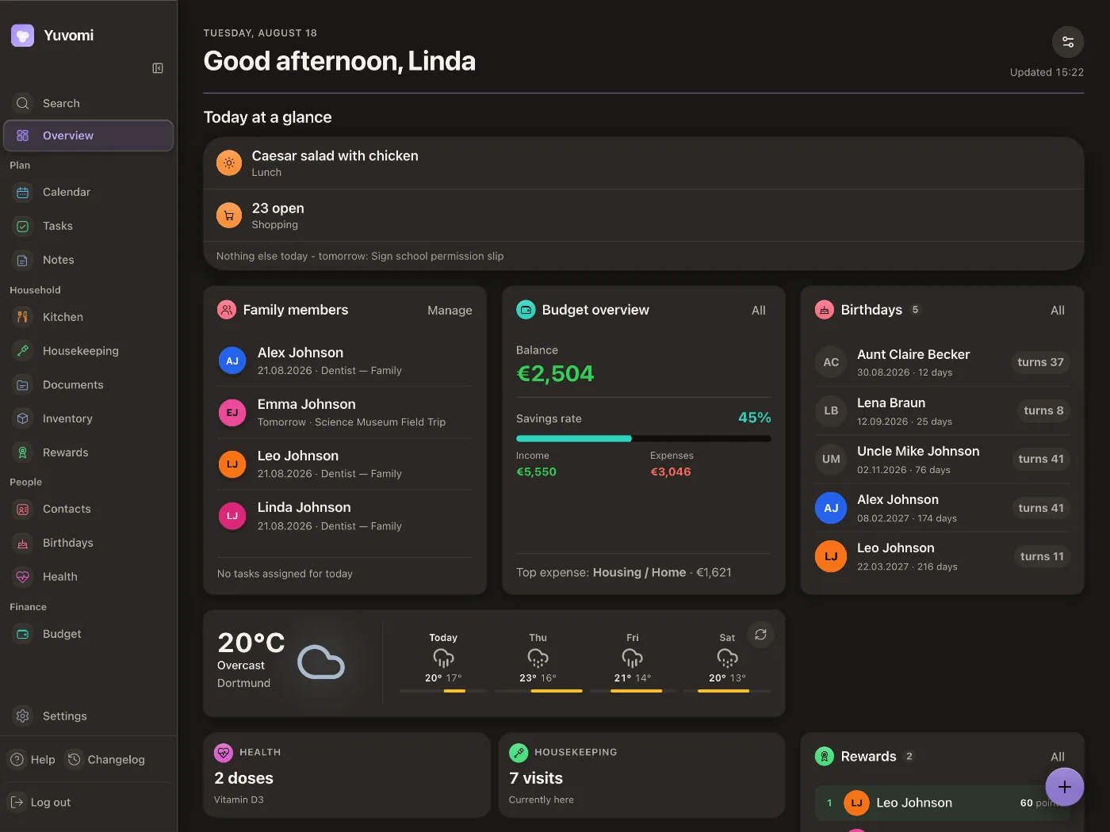Collapse the sidebar with the panel icon
Screen dimensions: 1110x832
(158, 68)
